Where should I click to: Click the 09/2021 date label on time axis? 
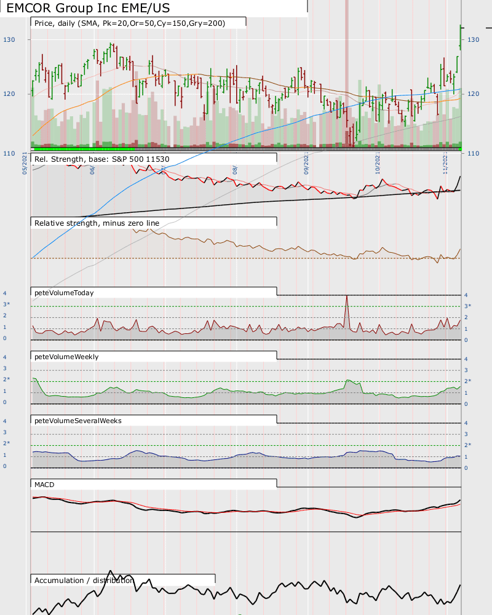tap(306, 163)
